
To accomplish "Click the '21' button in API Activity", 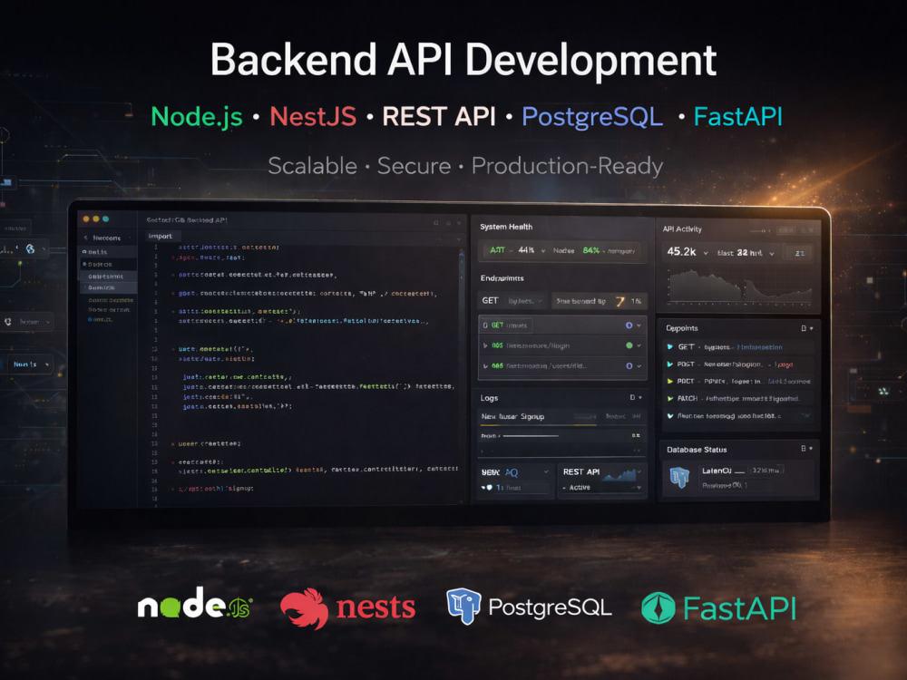I will pos(799,253).
